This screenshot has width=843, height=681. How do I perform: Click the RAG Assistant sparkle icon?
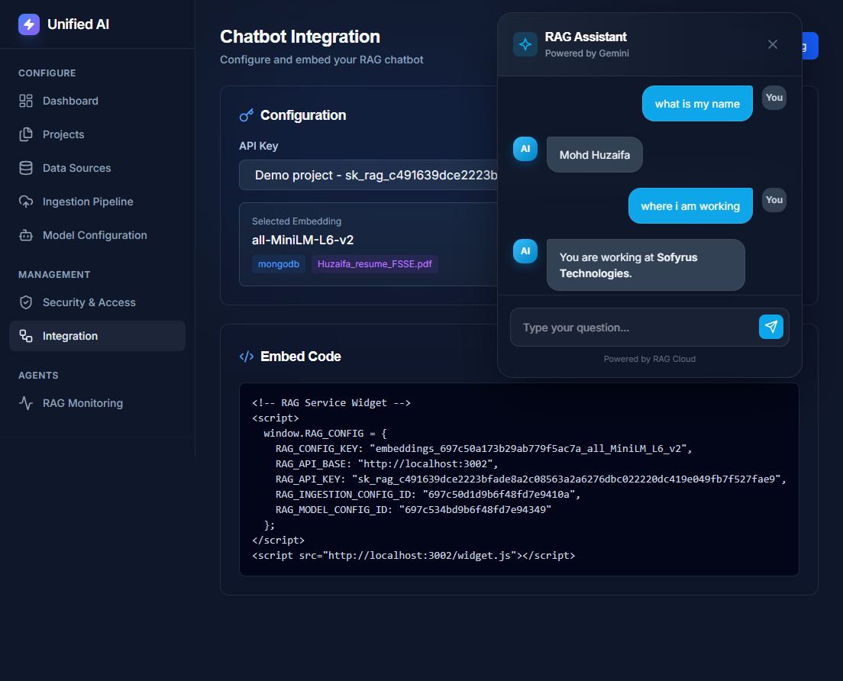coord(525,44)
